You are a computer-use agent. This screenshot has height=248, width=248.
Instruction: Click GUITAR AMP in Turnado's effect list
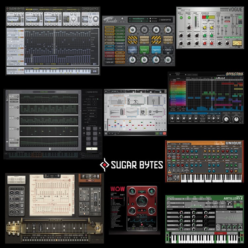(110, 62)
